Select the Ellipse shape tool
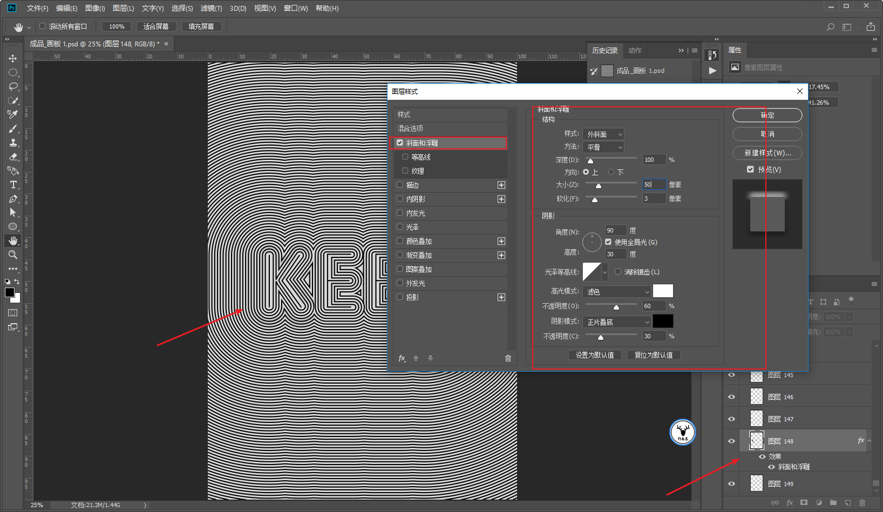Screen dimensions: 883x512 tap(13, 227)
